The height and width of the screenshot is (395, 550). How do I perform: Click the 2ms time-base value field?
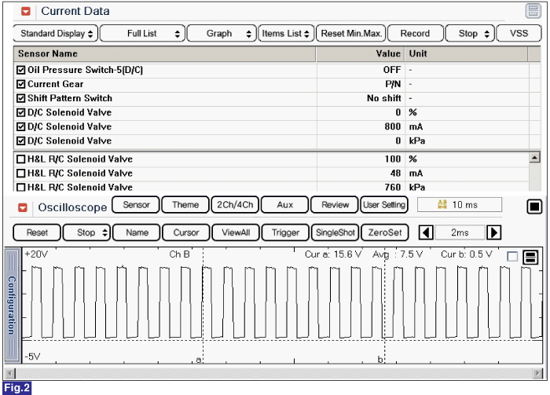pyautogui.click(x=460, y=232)
